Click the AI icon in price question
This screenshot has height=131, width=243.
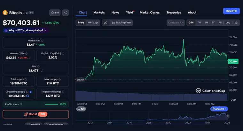coord(6,30)
